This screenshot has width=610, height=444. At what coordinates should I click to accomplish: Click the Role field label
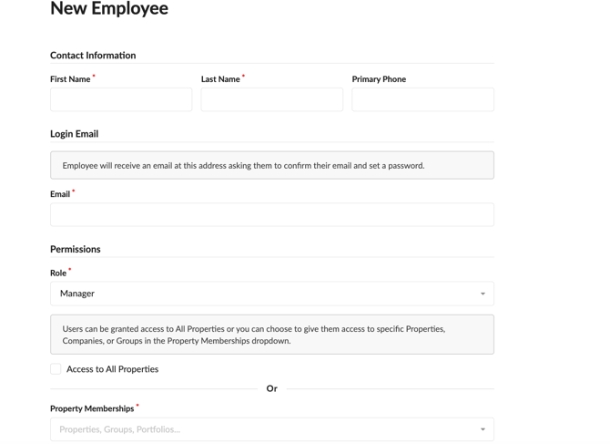tap(58, 273)
